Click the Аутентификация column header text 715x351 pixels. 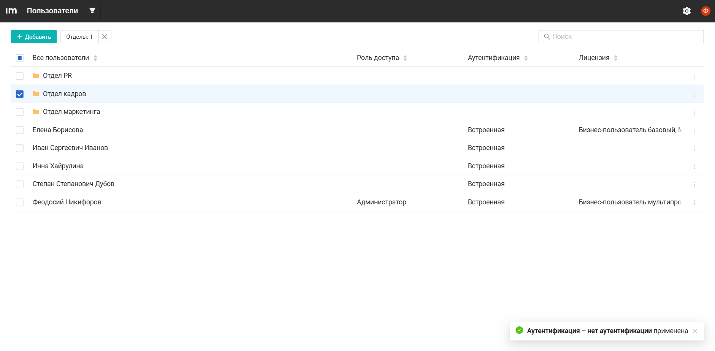coord(494,58)
